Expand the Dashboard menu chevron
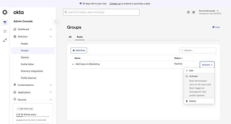The image size is (231, 124). (x=51, y=29)
